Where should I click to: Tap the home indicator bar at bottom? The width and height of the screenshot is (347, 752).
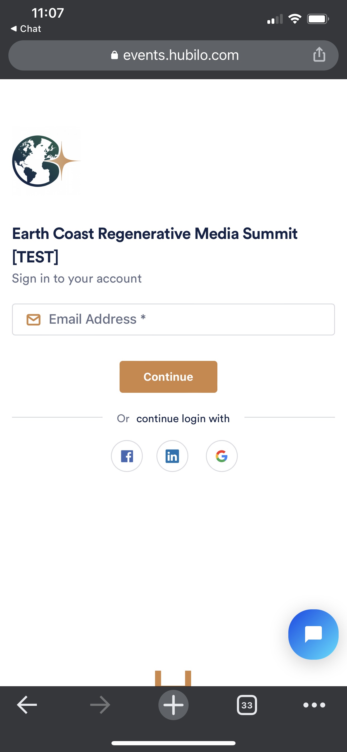click(173, 743)
